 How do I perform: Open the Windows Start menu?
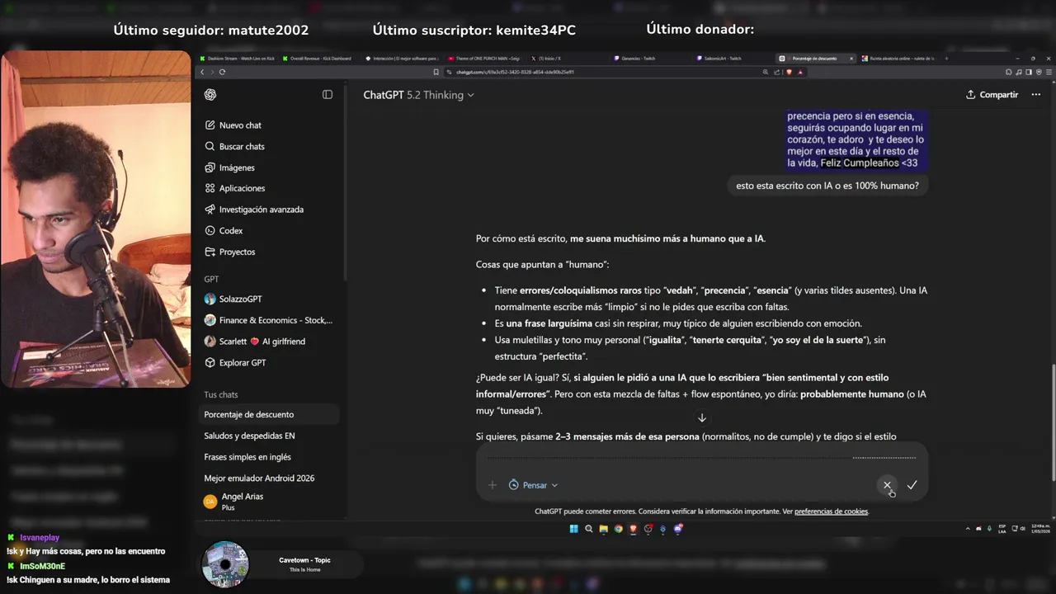[x=574, y=529]
